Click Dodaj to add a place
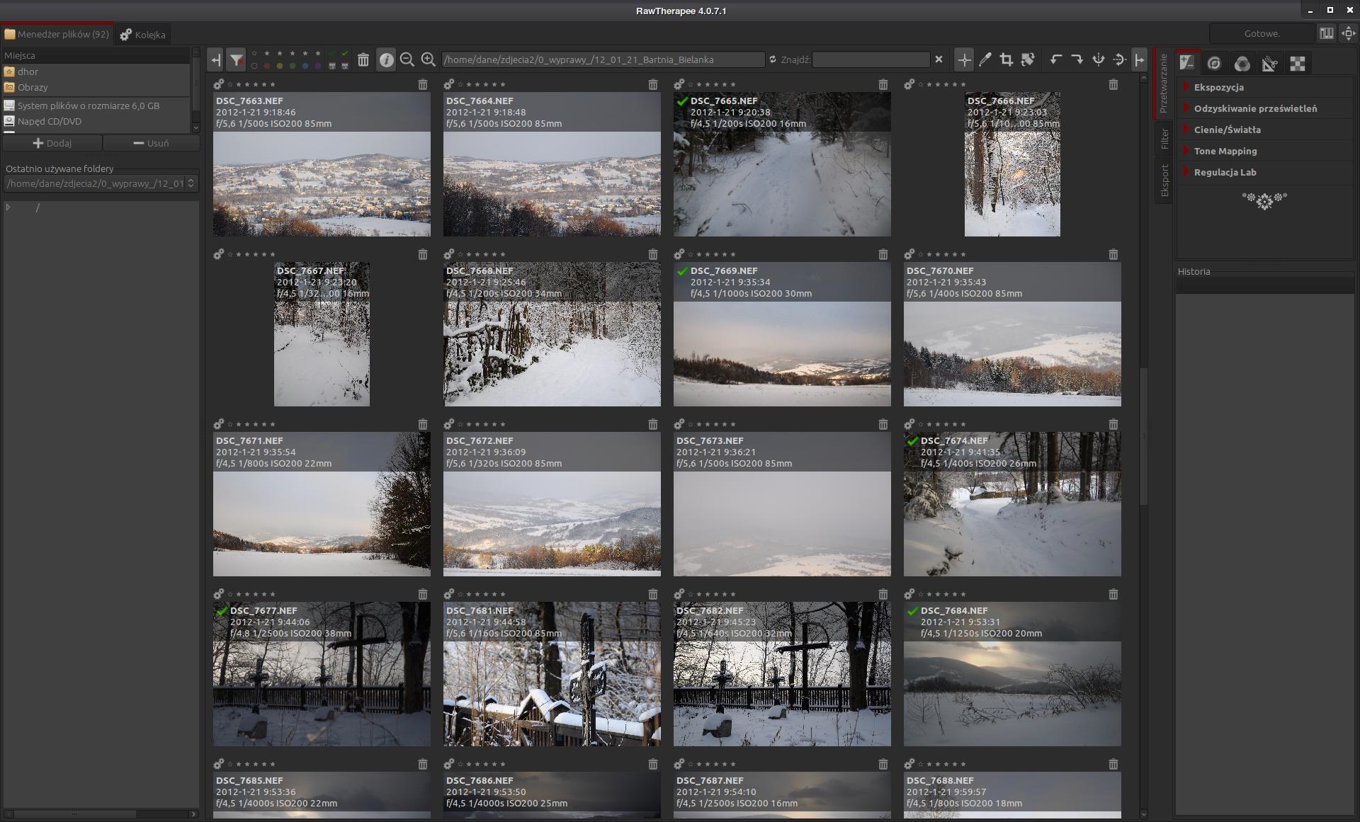The height and width of the screenshot is (822, 1360). point(52,143)
